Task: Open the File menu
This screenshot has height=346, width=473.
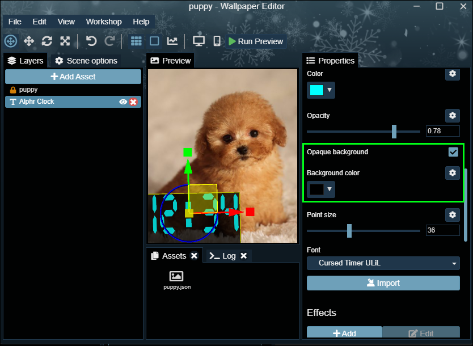Action: pos(15,22)
